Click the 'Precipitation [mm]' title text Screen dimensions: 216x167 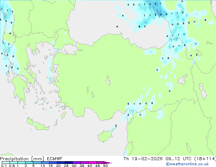click(x=22, y=159)
